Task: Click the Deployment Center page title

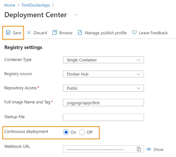Action: (x=35, y=15)
